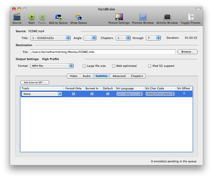Switch to the Audio tab
Screen dimensions: 213x179
pos(86,76)
